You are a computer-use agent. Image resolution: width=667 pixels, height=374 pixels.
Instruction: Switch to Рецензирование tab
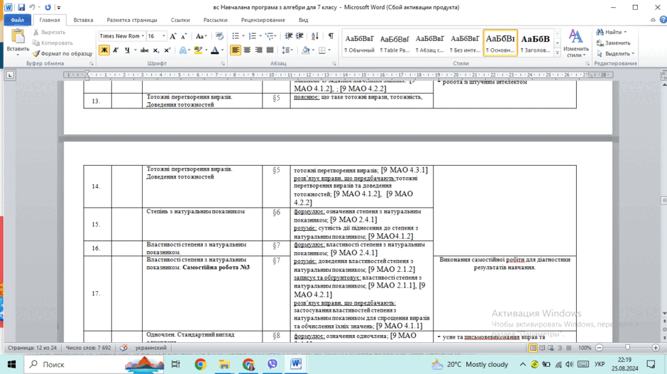pyautogui.click(x=263, y=20)
